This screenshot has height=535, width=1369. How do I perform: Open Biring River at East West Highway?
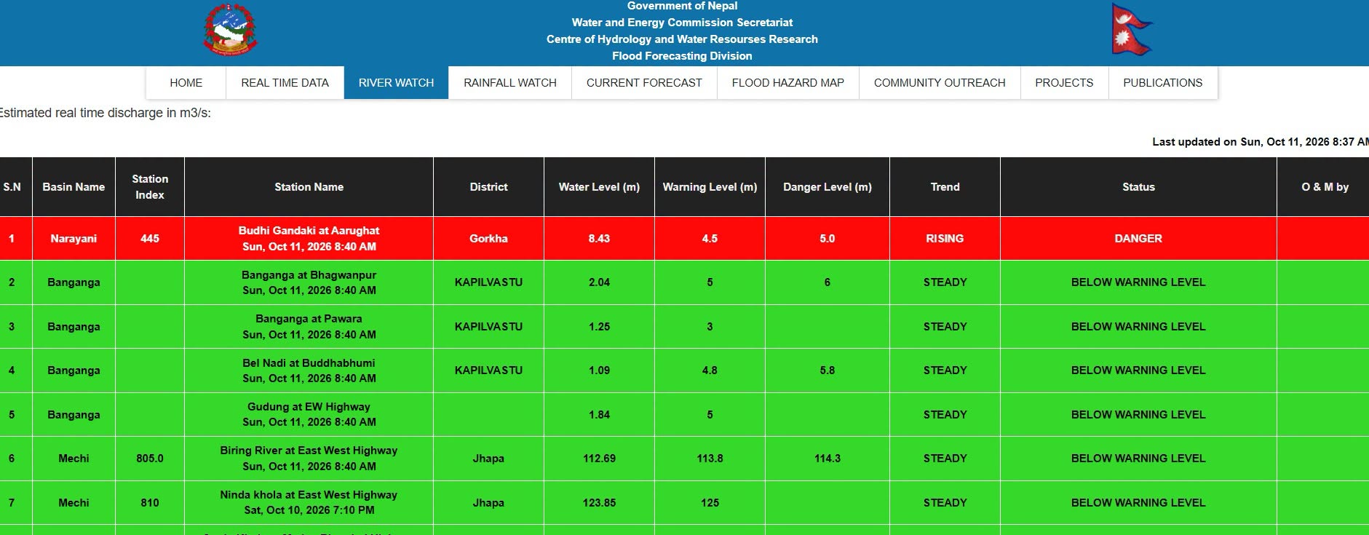tap(309, 451)
